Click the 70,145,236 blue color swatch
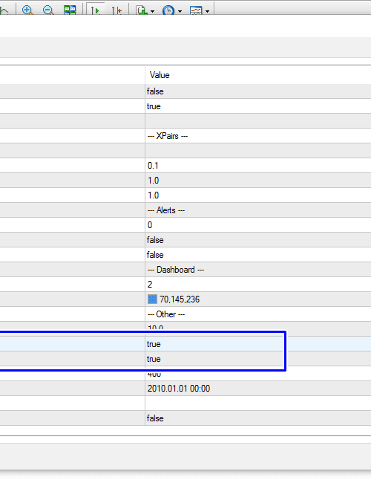 [152, 299]
